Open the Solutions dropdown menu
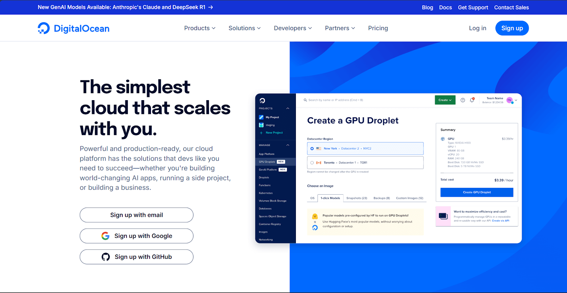This screenshot has height=293, width=567. (244, 28)
